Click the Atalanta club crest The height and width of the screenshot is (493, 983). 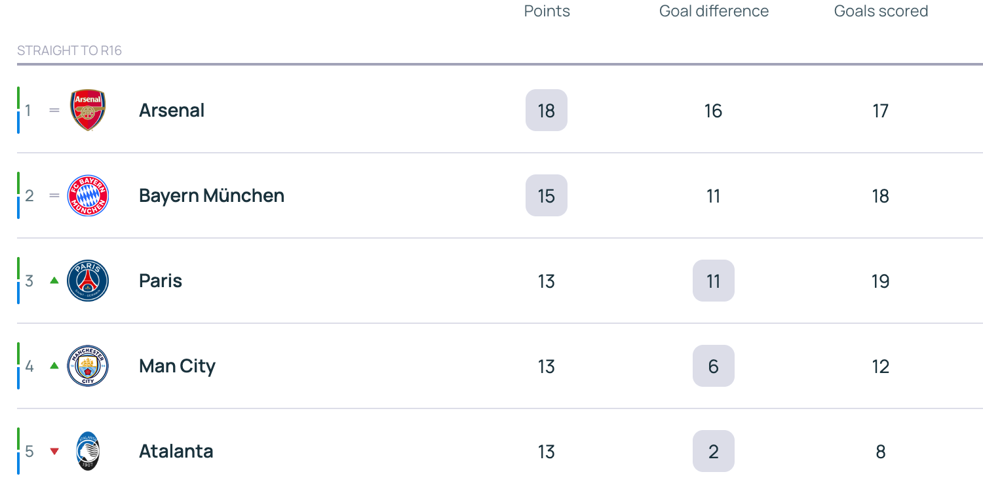tap(88, 451)
